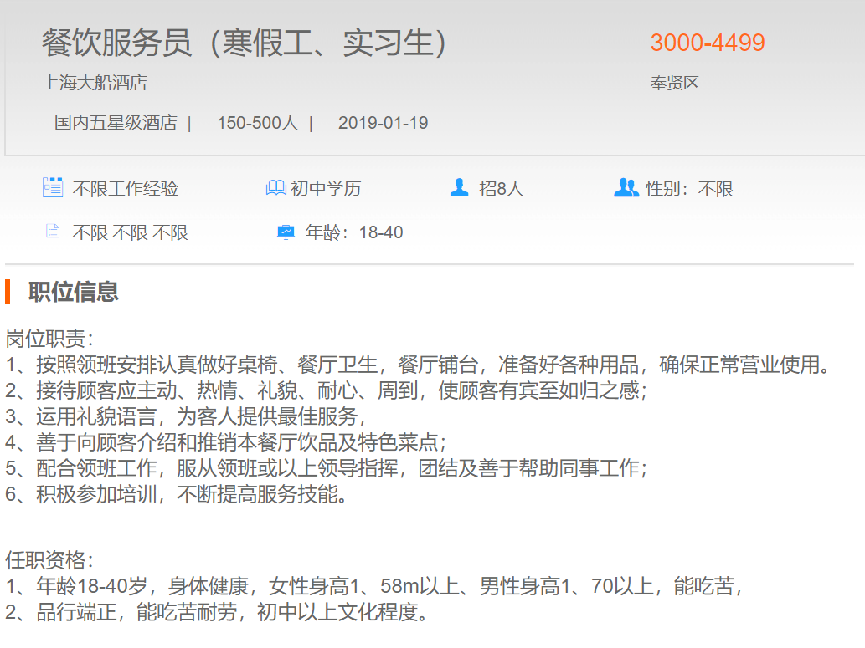This screenshot has width=865, height=648.
Task: Click the 国内五星级酒店 company type tag
Action: point(116,123)
